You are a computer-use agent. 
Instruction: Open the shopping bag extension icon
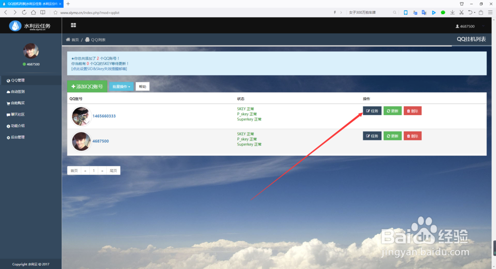(481, 13)
